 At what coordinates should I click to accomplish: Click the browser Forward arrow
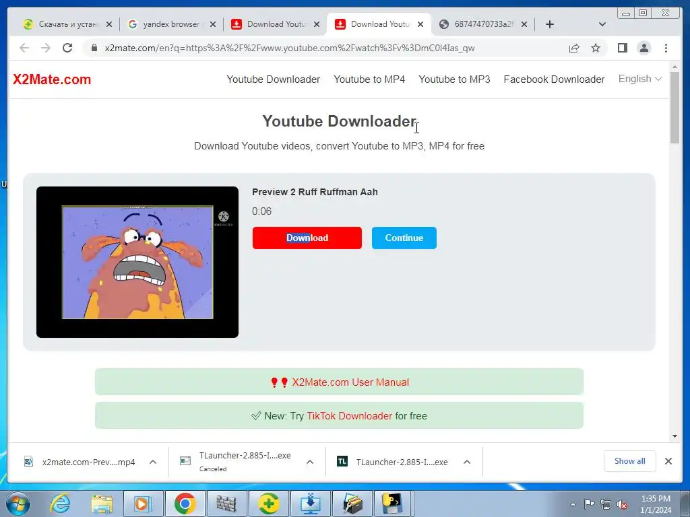point(46,48)
